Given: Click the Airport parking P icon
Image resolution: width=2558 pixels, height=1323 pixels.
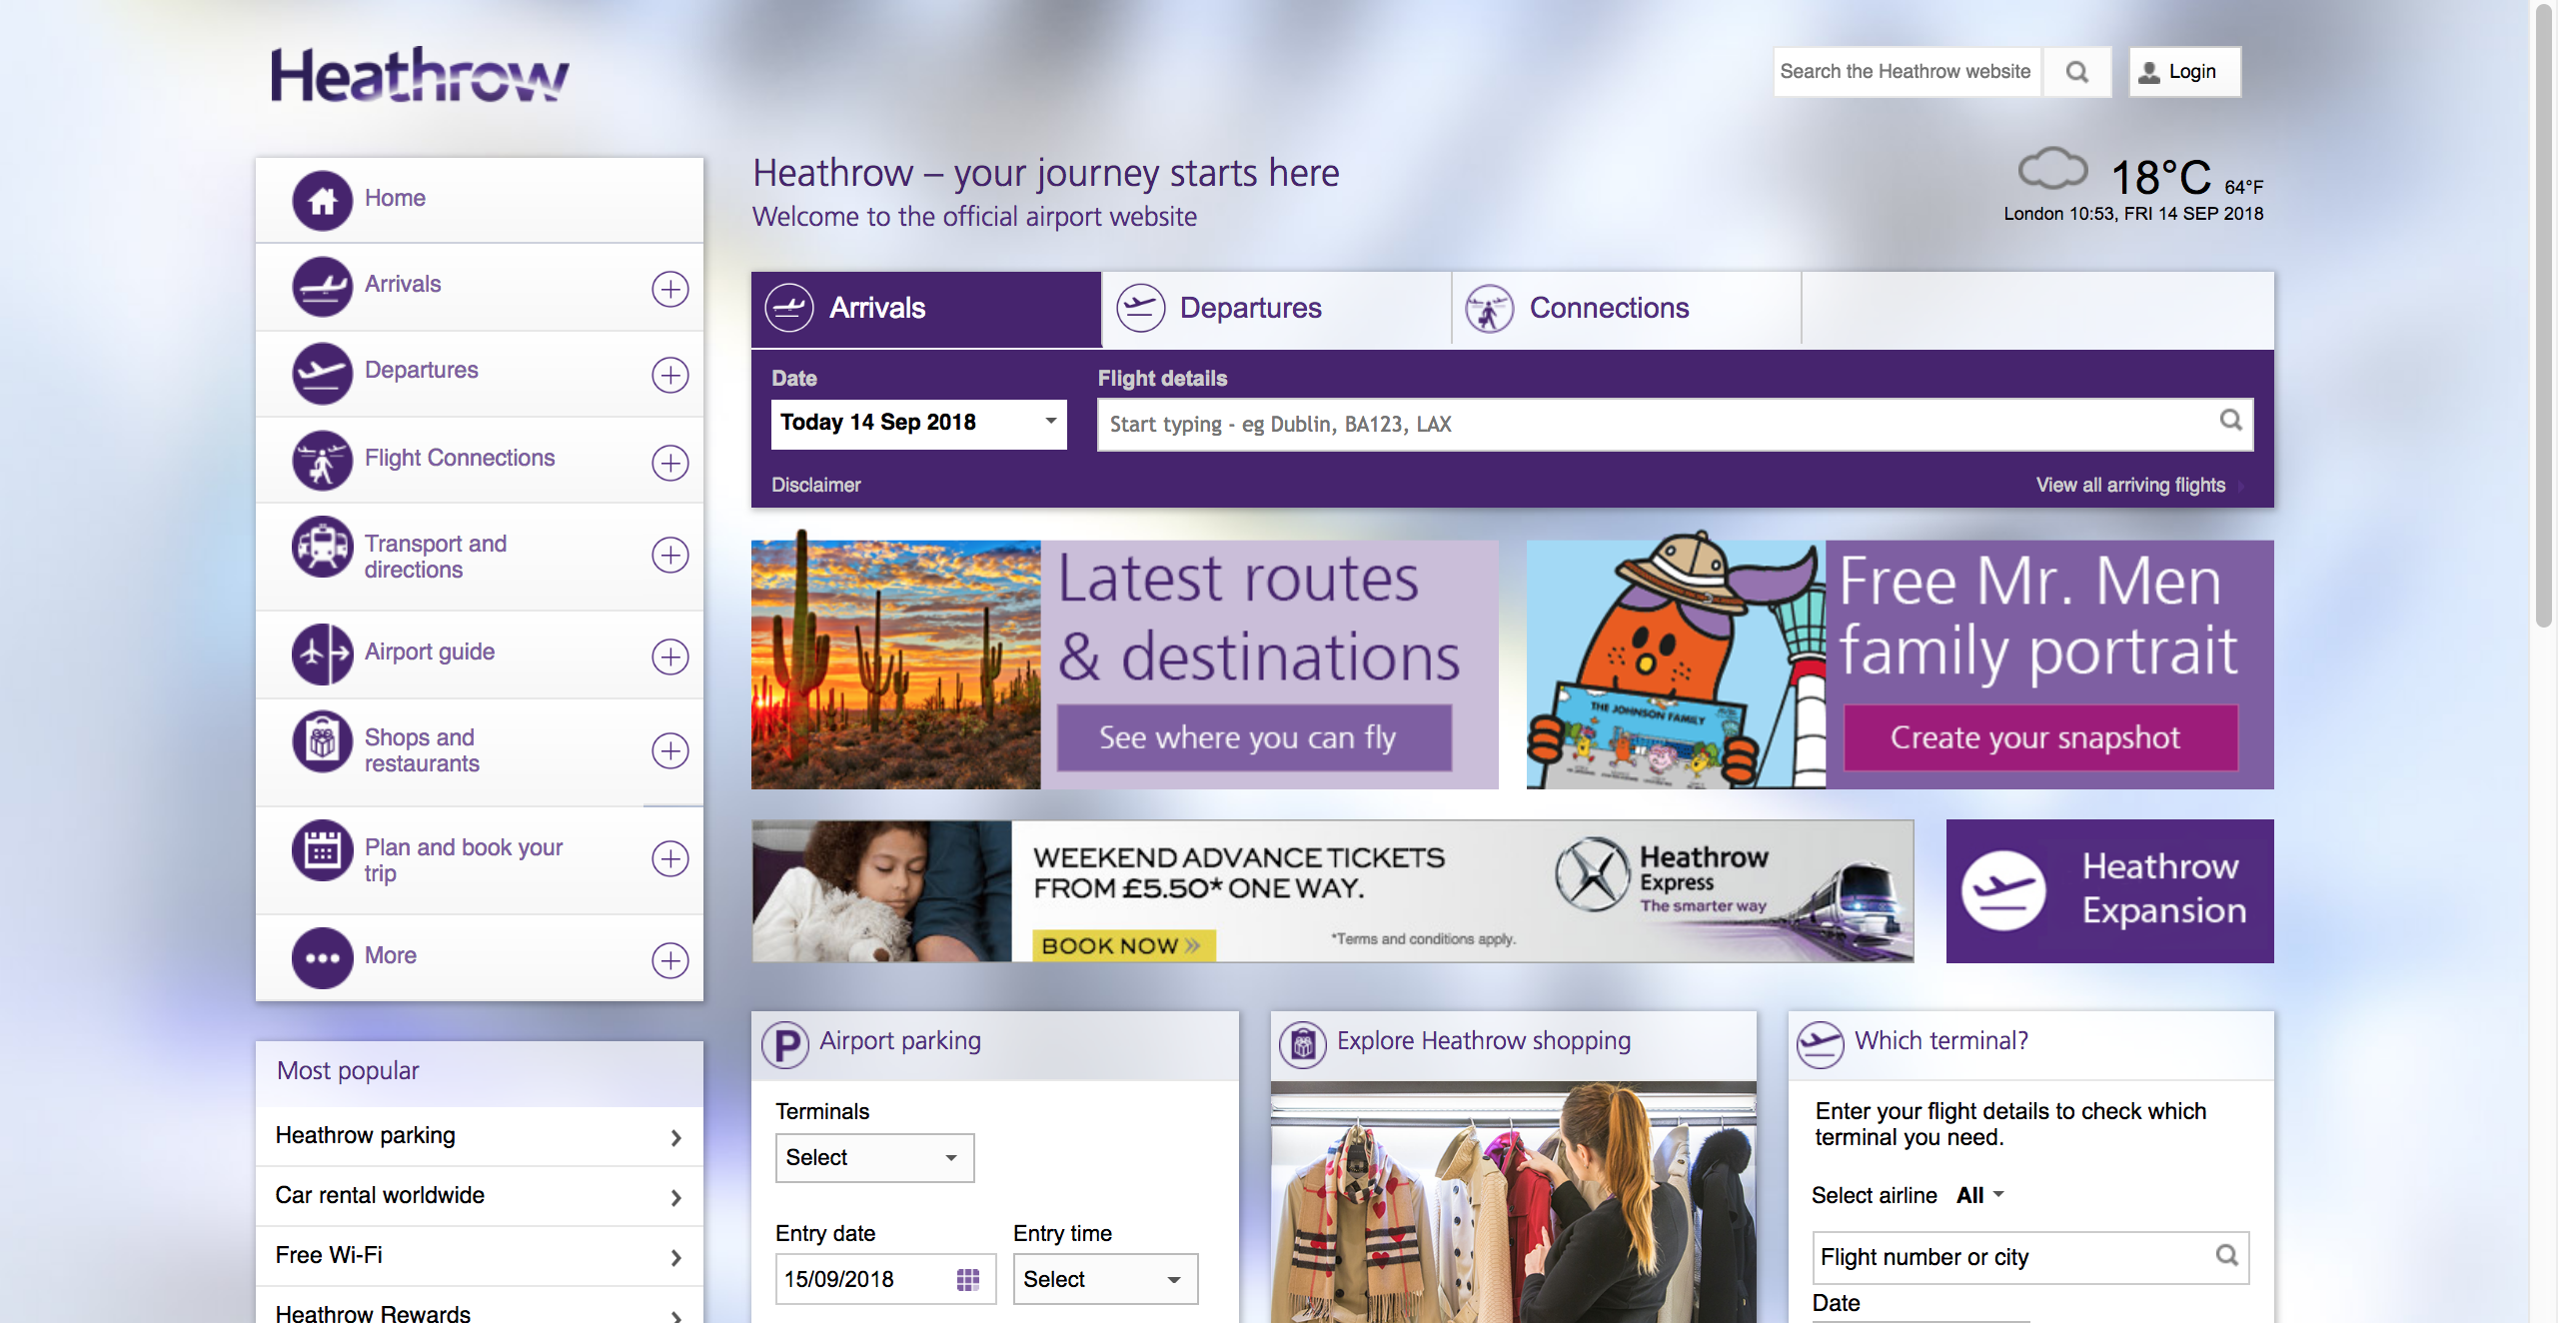Looking at the screenshot, I should [x=785, y=1044].
